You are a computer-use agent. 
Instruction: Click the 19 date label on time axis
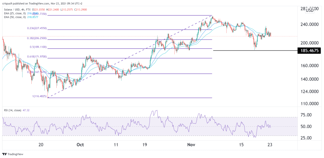tap(144, 145)
